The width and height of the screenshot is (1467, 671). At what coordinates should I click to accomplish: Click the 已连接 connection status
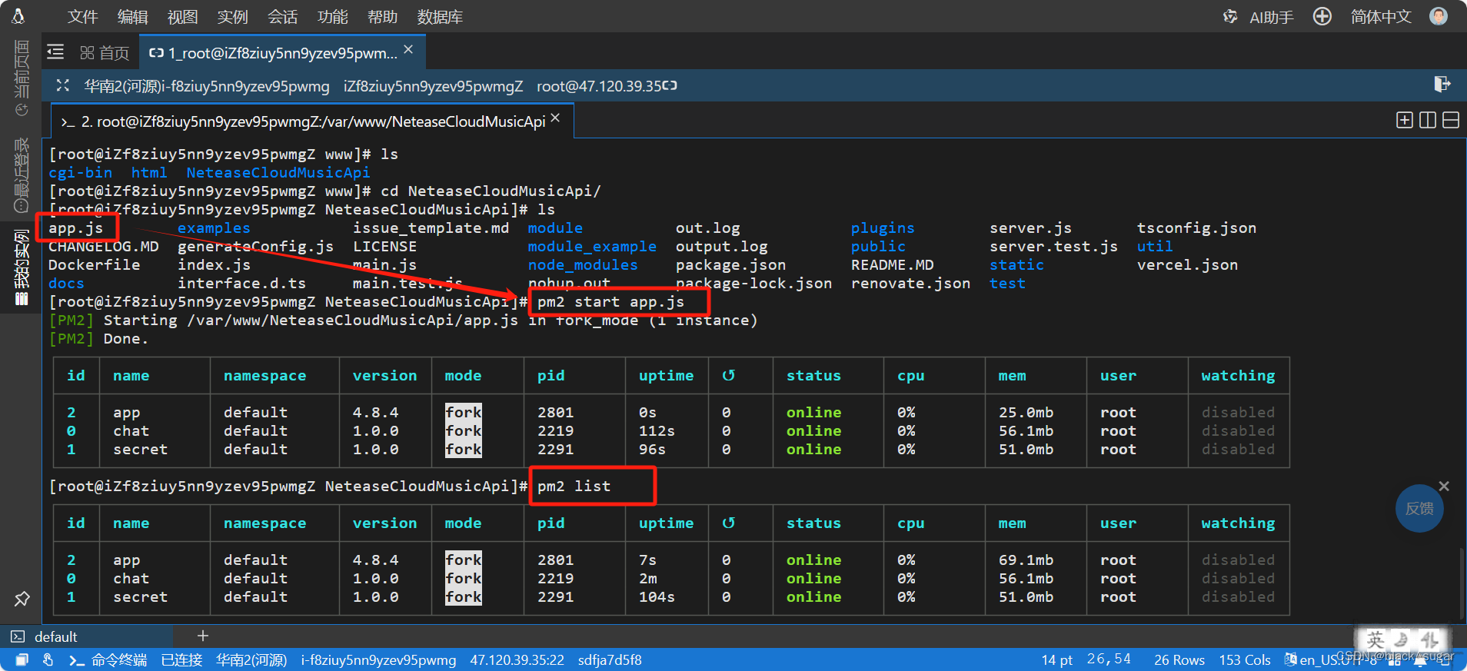tap(181, 659)
